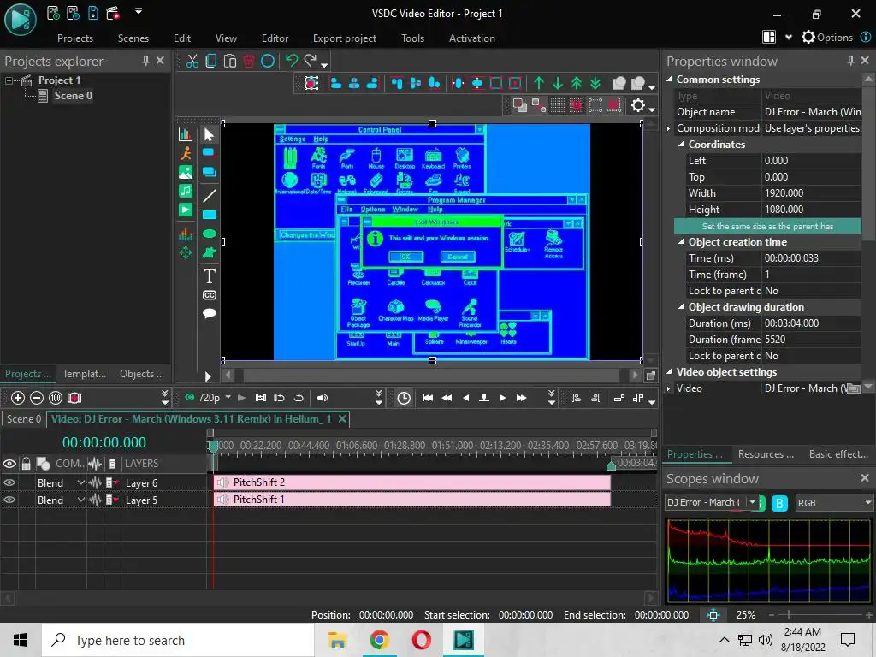Open the 720p preview quality dropdown
This screenshot has width=876, height=657.
coord(228,397)
